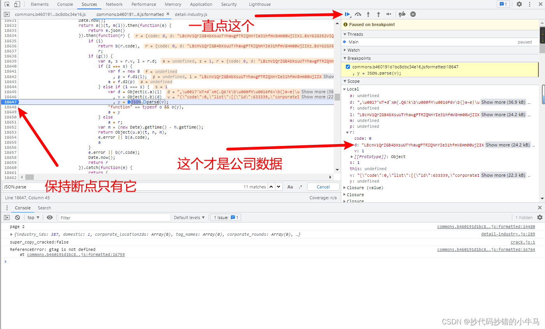This screenshot has height=329, width=545.
Task: Select the commons.b460191...bc8dbc34e16.js file tab
Action: pos(50,14)
